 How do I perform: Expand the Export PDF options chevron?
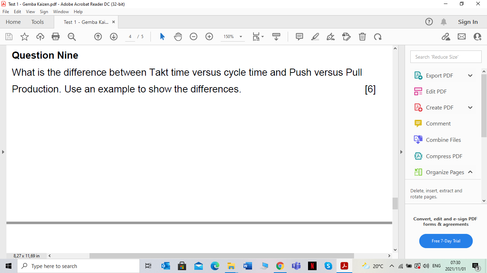[x=470, y=75]
